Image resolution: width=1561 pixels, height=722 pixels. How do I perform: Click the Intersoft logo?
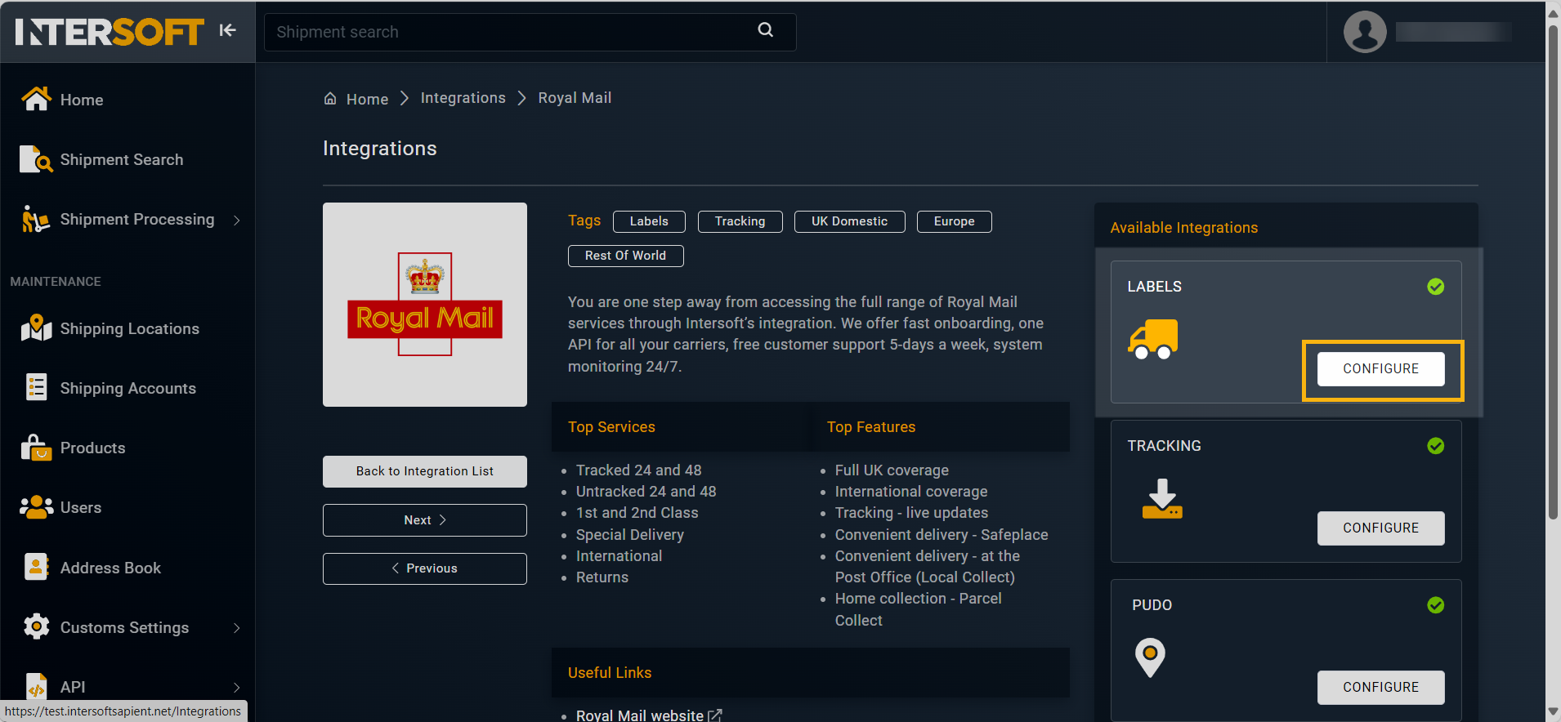(110, 32)
